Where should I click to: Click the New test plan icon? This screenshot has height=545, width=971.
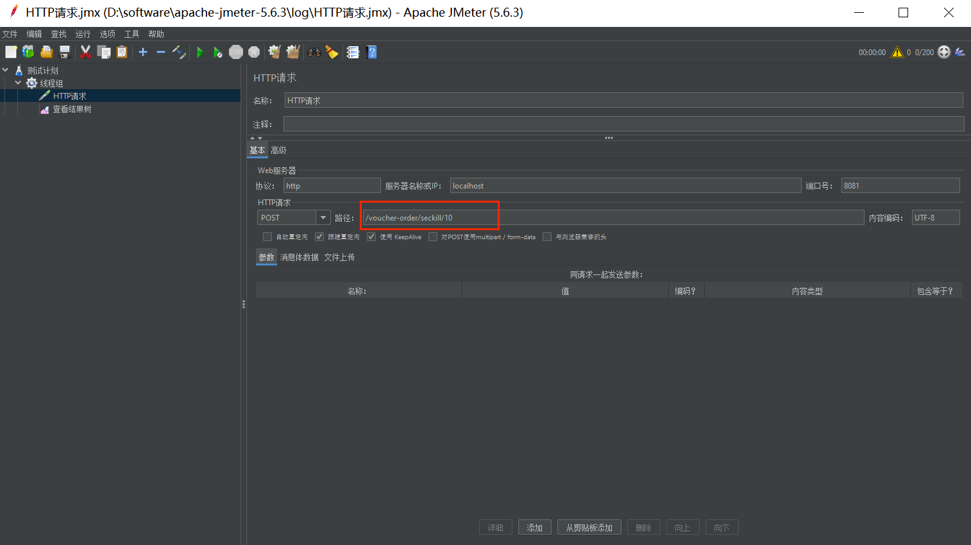(x=11, y=52)
